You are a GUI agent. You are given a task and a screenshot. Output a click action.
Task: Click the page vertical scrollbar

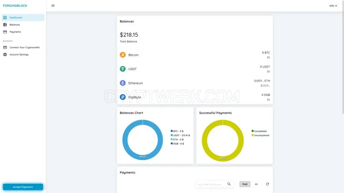(343, 57)
